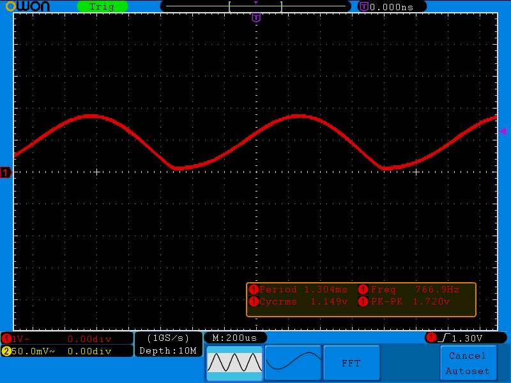Image resolution: width=511 pixels, height=383 pixels.
Task: Click the purple T trigger position marker
Action: tap(256, 18)
